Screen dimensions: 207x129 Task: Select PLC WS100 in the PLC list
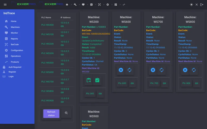[x=47, y=34]
